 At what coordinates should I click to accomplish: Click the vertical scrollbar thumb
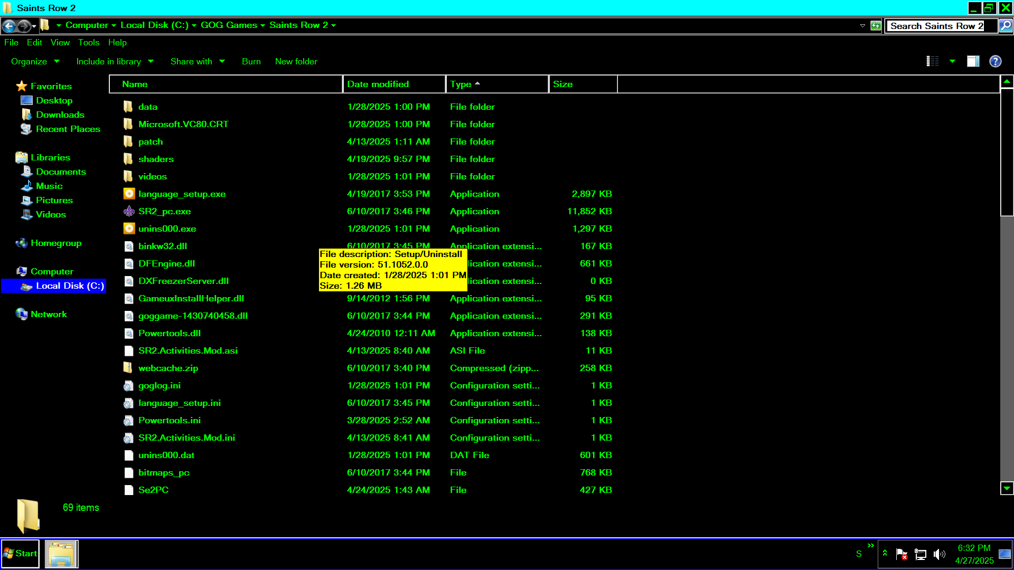[x=1007, y=152]
